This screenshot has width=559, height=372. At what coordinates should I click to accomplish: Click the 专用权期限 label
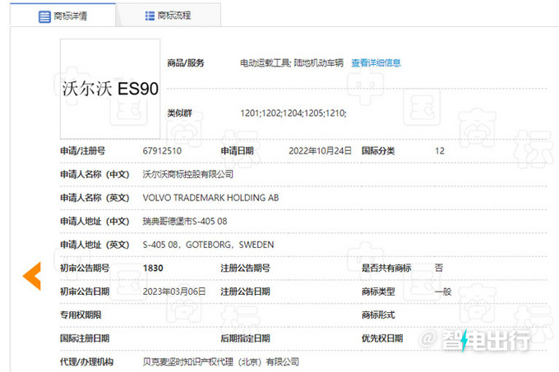81,315
